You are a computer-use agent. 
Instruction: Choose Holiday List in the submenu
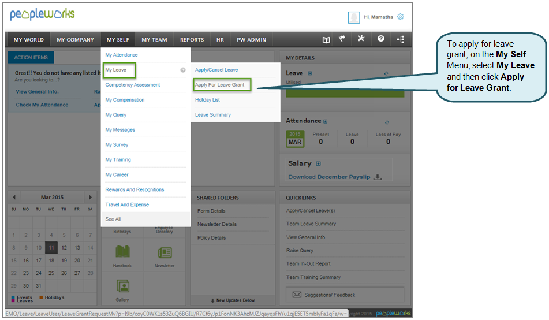208,100
